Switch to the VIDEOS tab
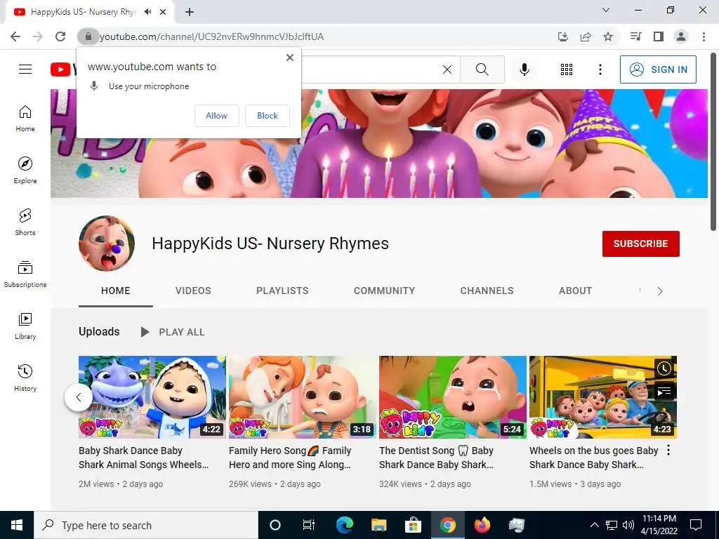 [193, 291]
